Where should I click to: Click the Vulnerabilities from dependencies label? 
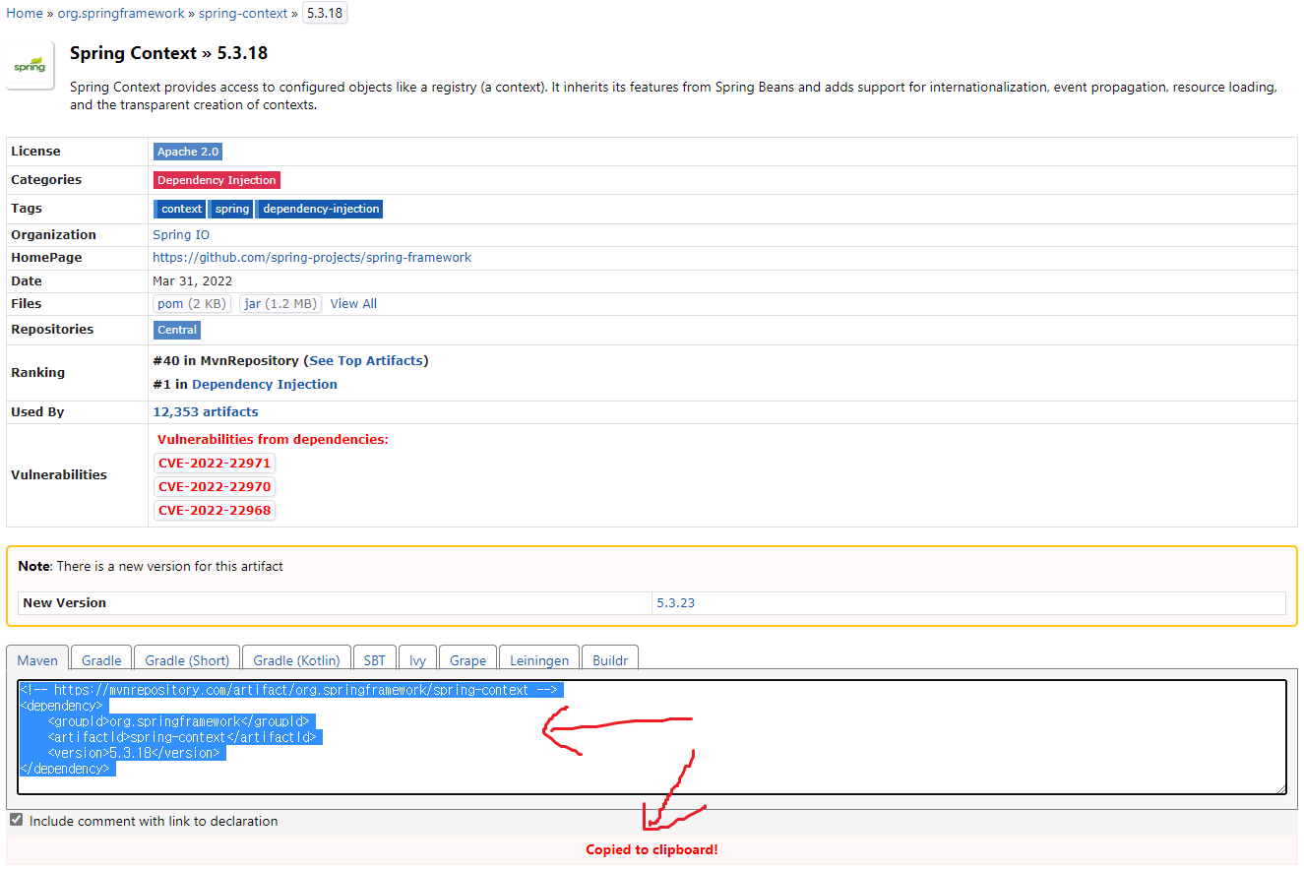point(273,440)
